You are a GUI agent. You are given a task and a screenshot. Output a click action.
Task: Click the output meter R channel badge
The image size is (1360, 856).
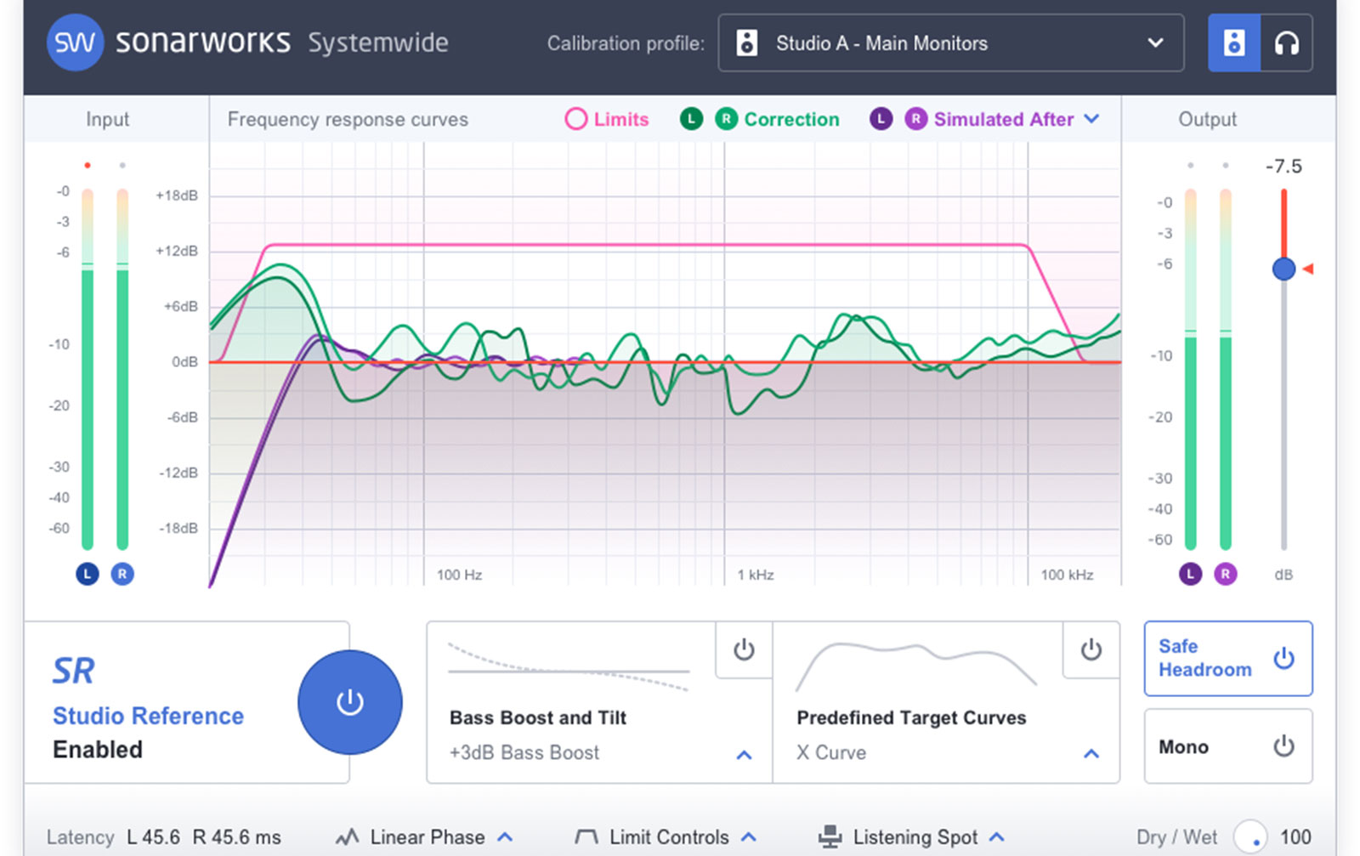1225,574
